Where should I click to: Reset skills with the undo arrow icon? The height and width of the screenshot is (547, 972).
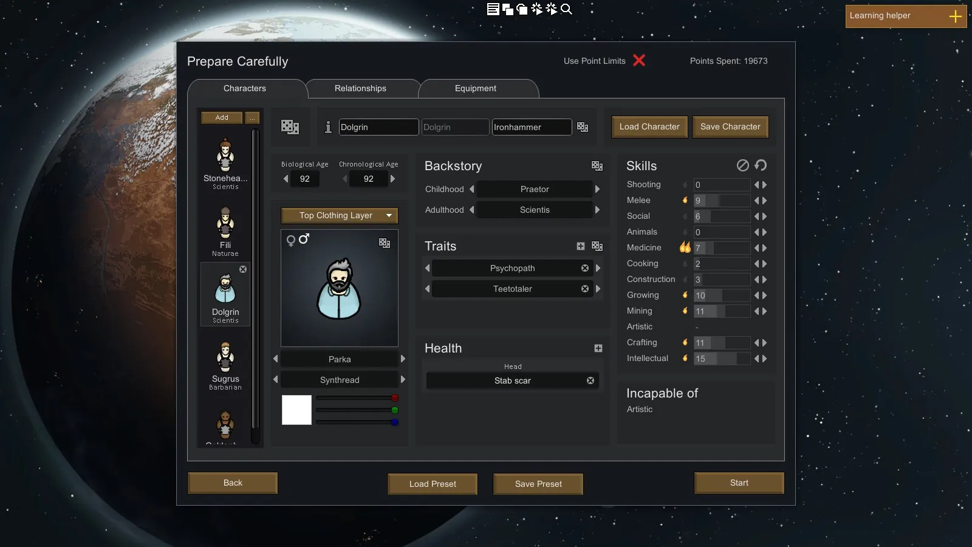pyautogui.click(x=761, y=165)
